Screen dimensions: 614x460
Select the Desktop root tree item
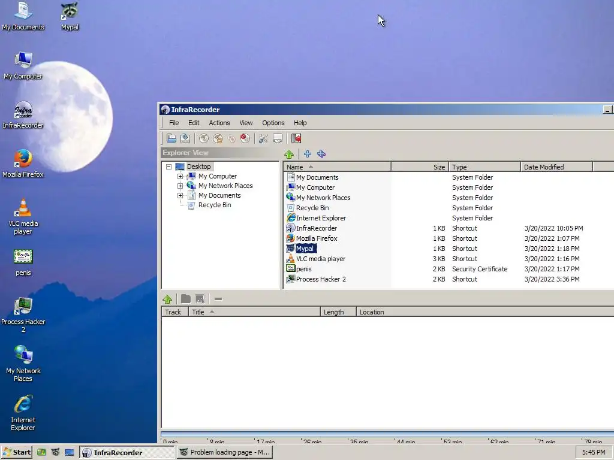[x=198, y=167]
